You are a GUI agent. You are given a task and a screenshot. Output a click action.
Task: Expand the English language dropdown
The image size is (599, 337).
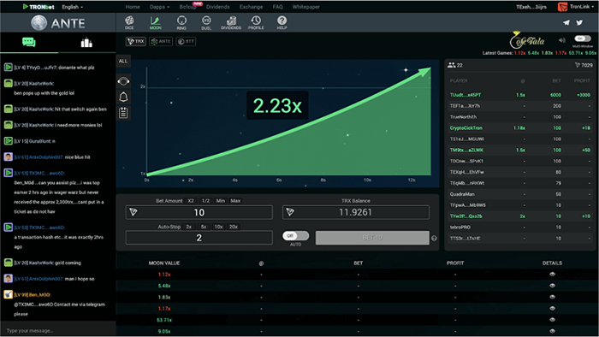73,7
